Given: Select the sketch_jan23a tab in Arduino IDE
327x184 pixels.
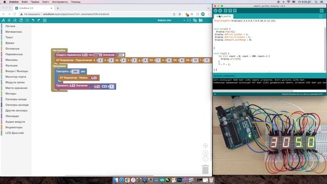Looking at the screenshot, I should (x=223, y=16).
